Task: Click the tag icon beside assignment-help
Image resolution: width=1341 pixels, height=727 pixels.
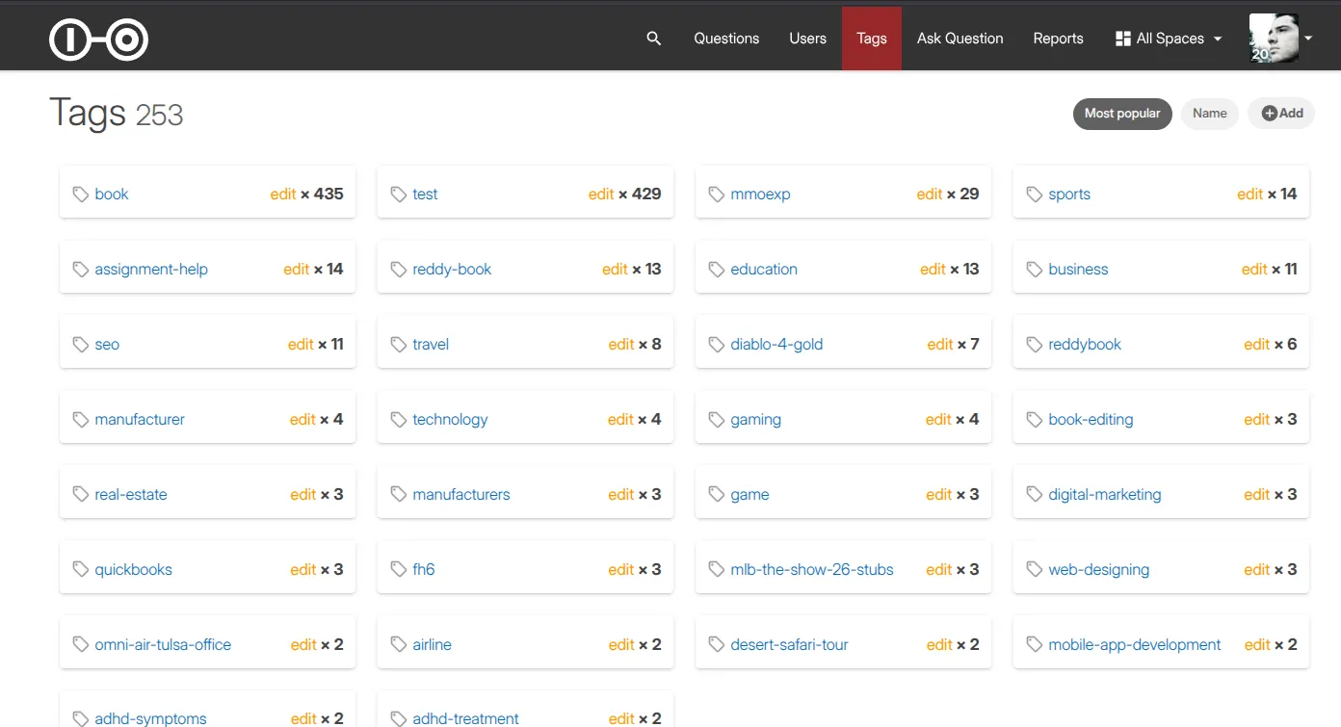Action: pos(81,270)
